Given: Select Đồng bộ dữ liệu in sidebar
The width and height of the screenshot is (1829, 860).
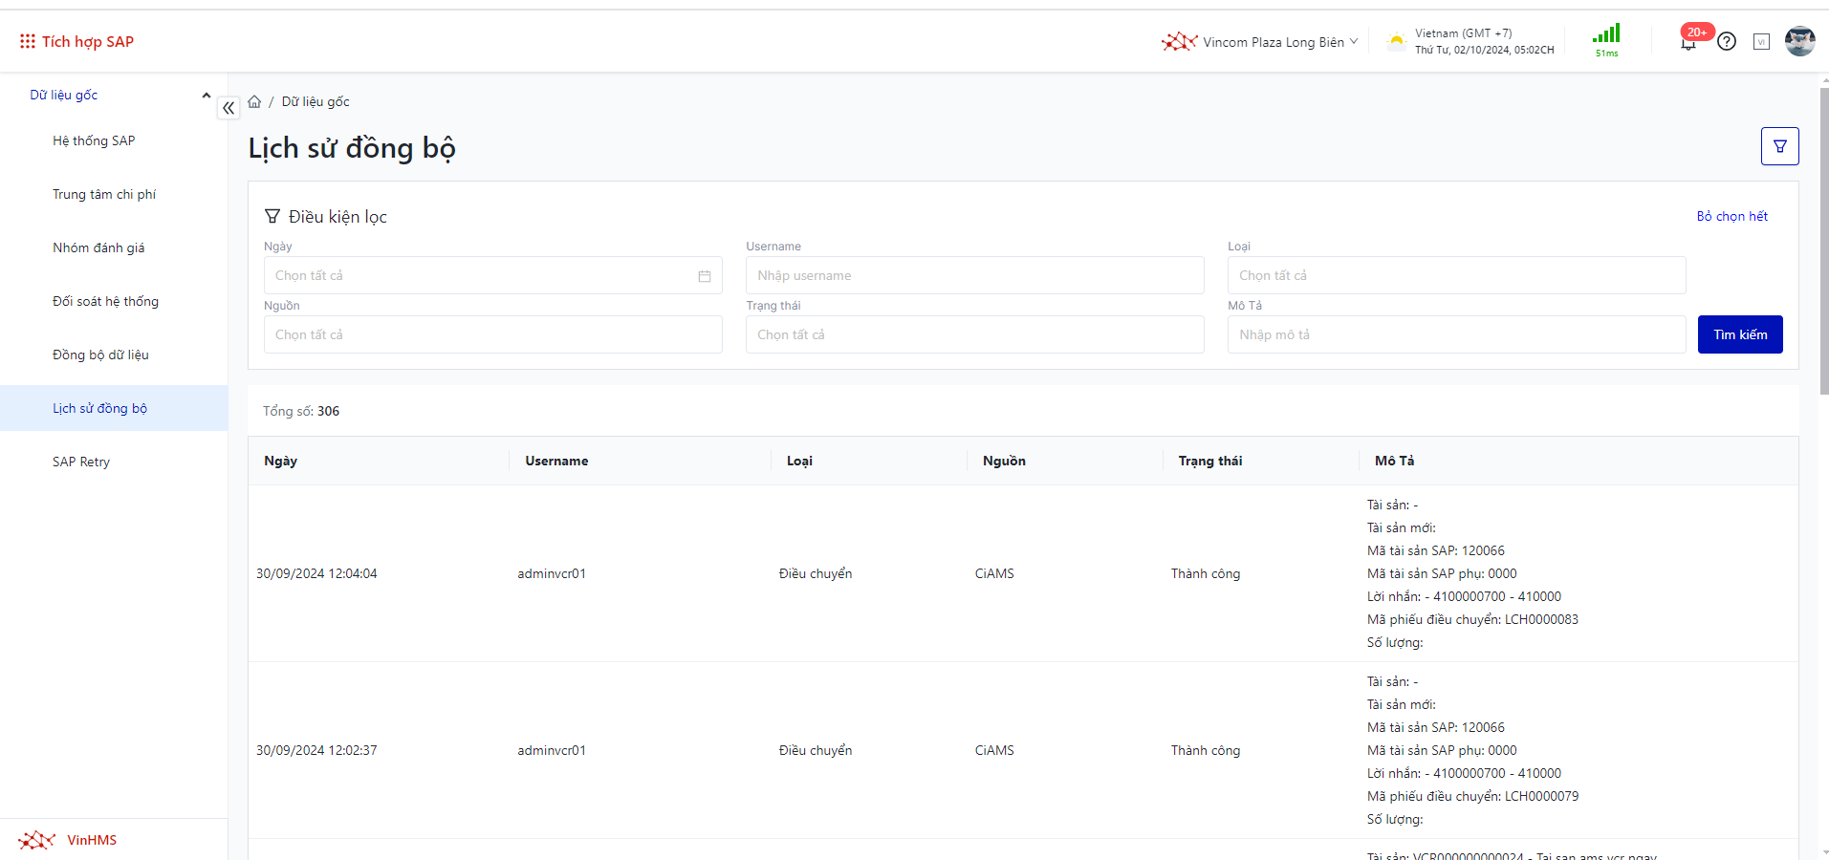Looking at the screenshot, I should pyautogui.click(x=100, y=355).
